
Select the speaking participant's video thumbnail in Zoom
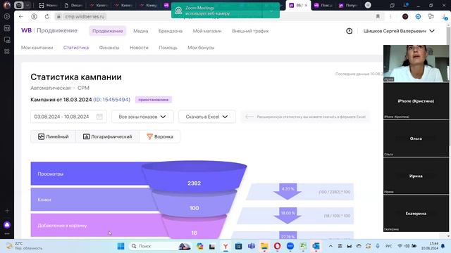point(416,63)
